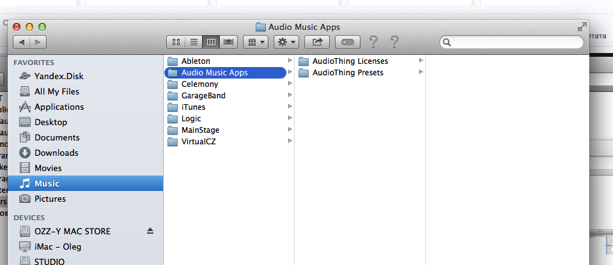
Task: Click the magnifying glass search icon
Action: pyautogui.click(x=447, y=42)
